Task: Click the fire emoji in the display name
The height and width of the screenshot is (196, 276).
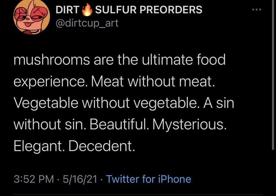Action: (87, 11)
